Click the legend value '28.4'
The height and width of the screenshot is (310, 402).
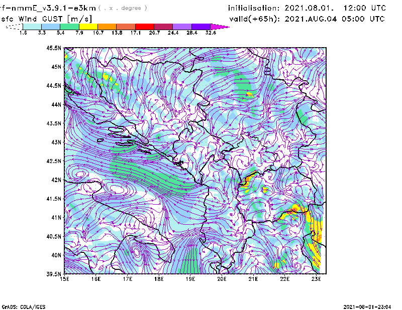[x=192, y=33]
